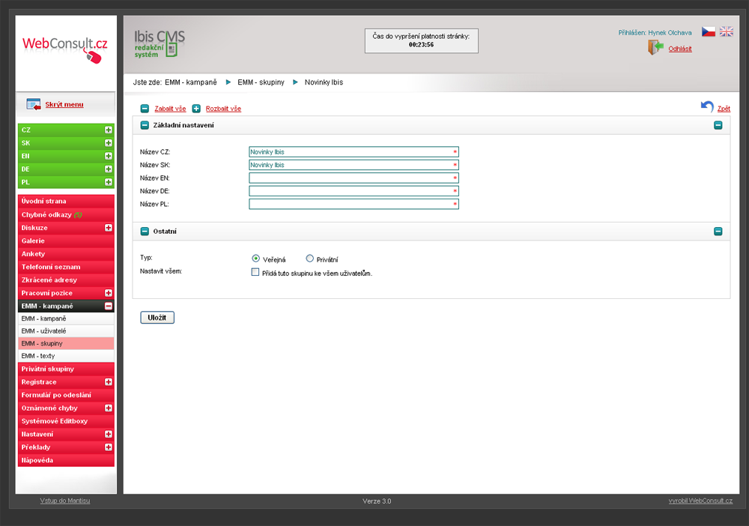Focus the Název PL input field

click(x=354, y=204)
